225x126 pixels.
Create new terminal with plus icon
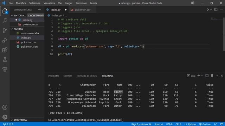coord(199,76)
